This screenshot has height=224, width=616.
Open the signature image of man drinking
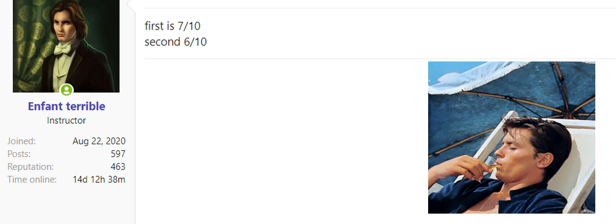point(511,137)
